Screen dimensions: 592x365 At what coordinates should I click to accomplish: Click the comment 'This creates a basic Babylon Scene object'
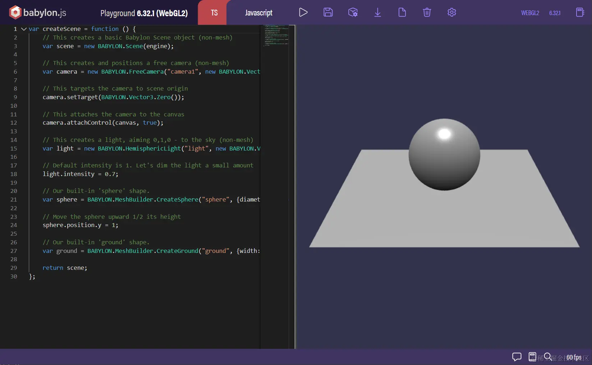pos(138,37)
